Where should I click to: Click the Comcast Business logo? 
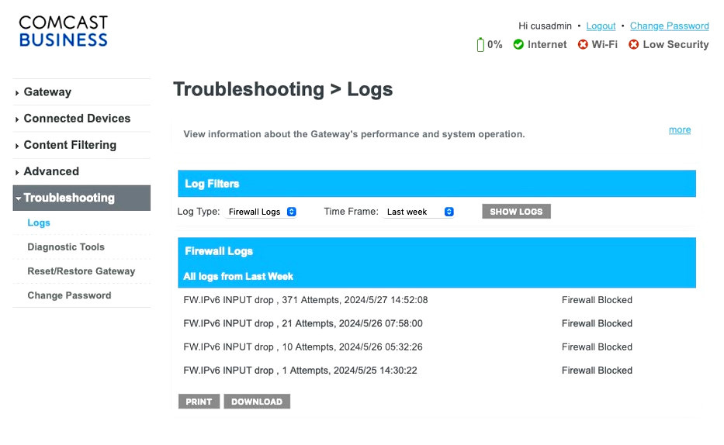(x=64, y=31)
